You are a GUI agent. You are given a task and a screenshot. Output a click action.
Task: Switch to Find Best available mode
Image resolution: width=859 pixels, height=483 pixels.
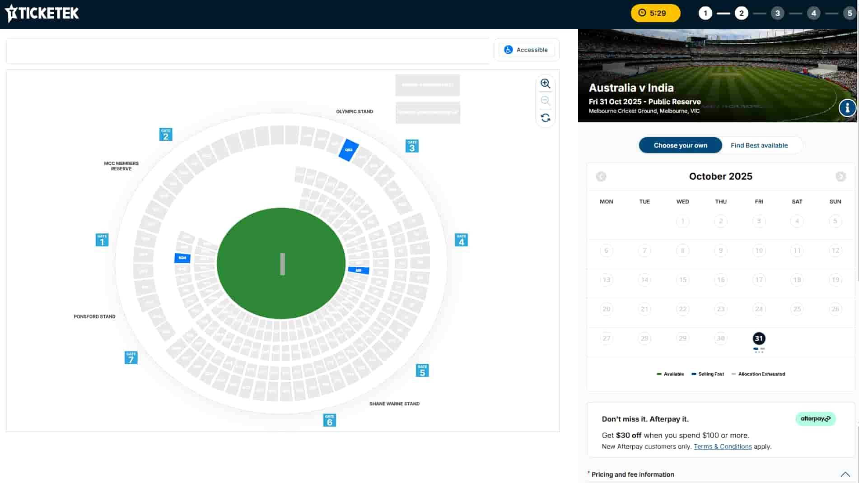[x=759, y=145]
